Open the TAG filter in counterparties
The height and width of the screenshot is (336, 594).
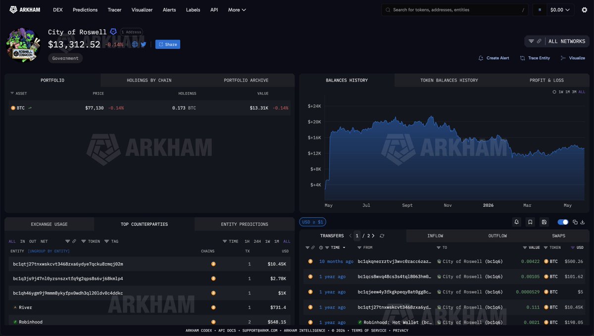[111, 241]
